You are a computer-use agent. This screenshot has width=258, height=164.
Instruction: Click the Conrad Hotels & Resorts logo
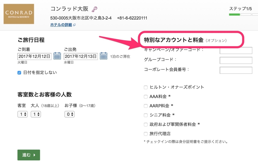tap(19, 14)
